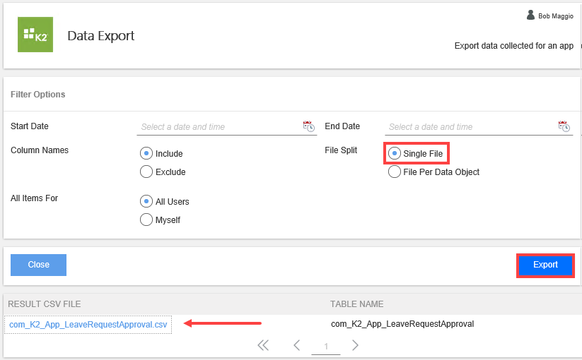Click the K2 logo icon
Screen dimensions: 582x360
tap(35, 35)
